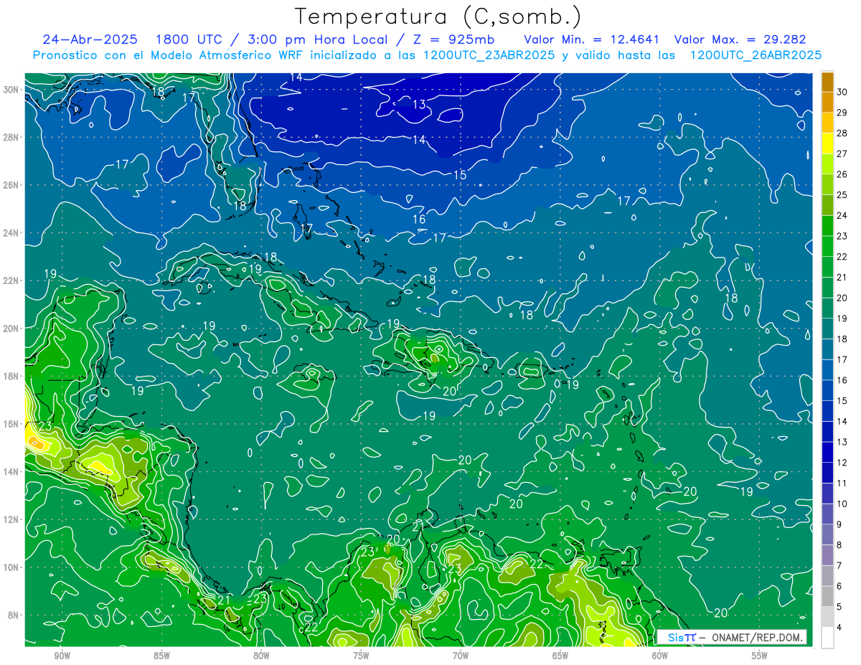
Task: Click legend scale value 4
Action: click(840, 628)
